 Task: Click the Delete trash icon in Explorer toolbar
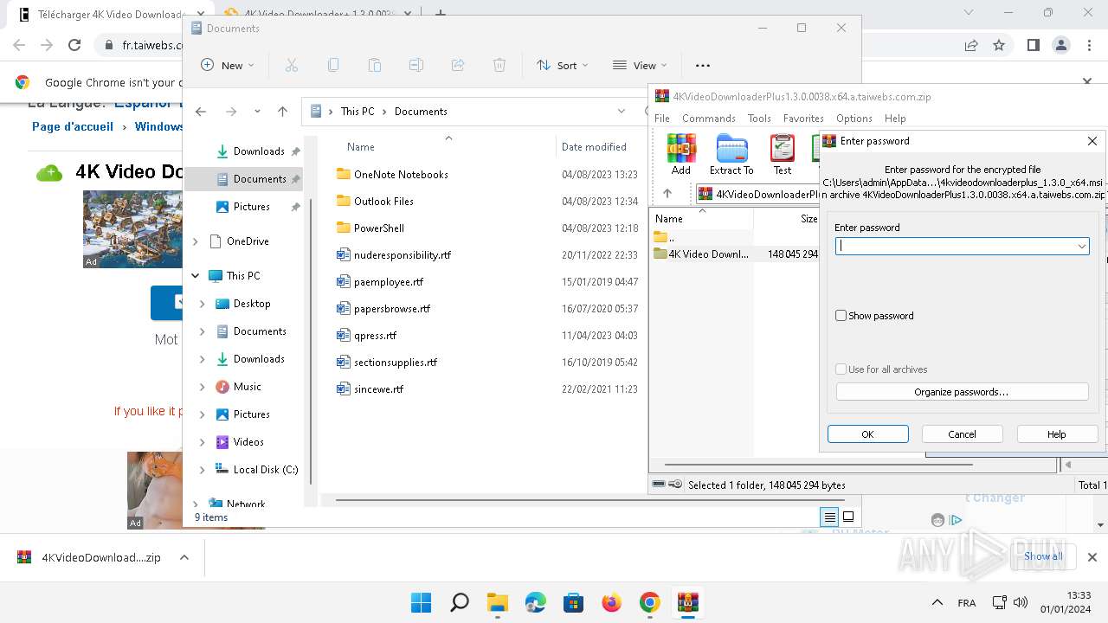click(499, 65)
